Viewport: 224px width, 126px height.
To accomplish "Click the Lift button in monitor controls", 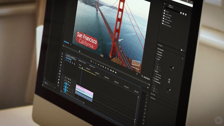I will tap(111, 70).
